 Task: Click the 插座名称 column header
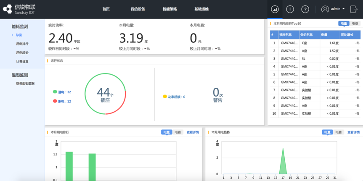pyautogui.click(x=289, y=35)
